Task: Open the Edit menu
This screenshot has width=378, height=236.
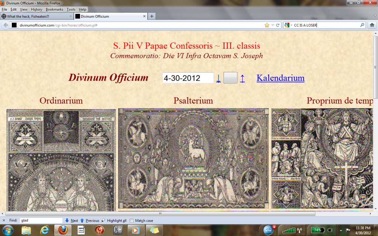Action: pyautogui.click(x=14, y=9)
